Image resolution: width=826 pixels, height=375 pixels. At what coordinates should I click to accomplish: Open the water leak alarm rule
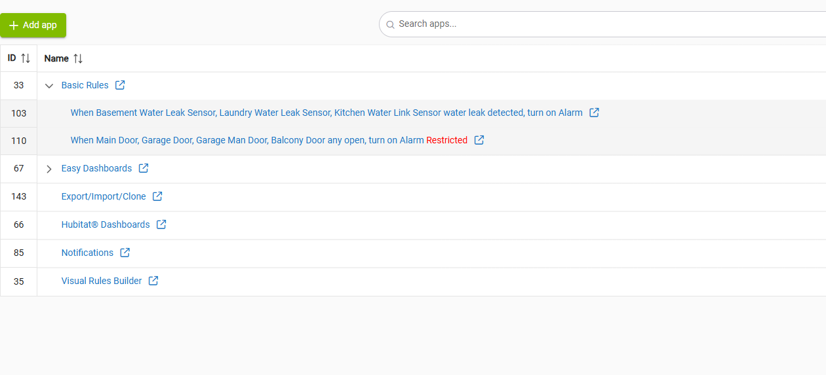pos(326,113)
